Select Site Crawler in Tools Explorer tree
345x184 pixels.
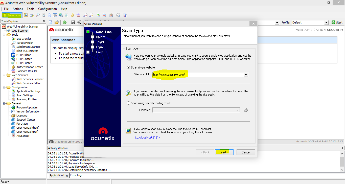pos(24,39)
